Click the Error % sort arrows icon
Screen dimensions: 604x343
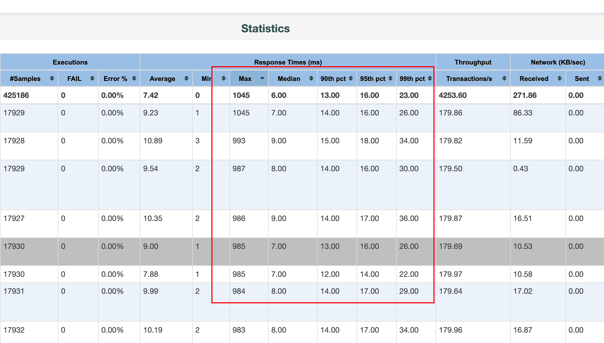(x=134, y=79)
